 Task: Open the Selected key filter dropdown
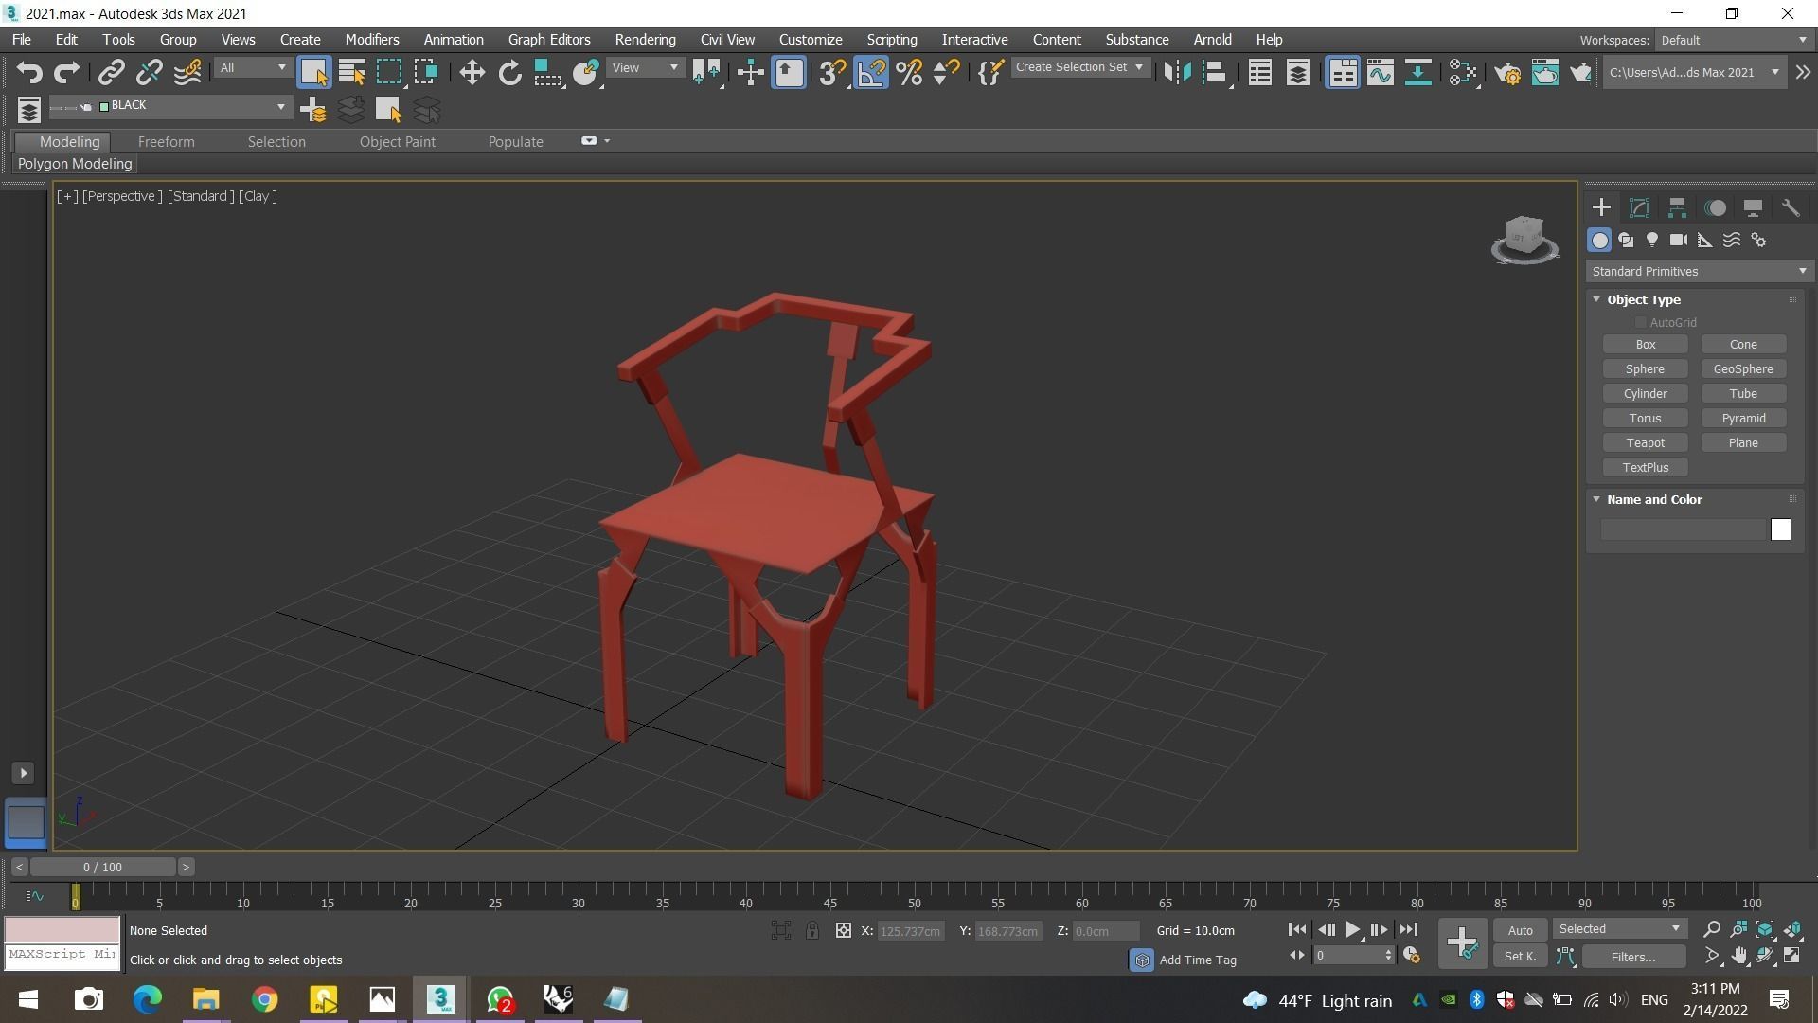pos(1619,929)
